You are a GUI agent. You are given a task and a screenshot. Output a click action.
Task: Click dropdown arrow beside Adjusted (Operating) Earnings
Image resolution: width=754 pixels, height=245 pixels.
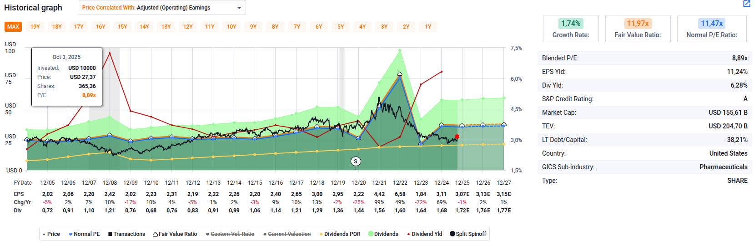pyautogui.click(x=239, y=8)
